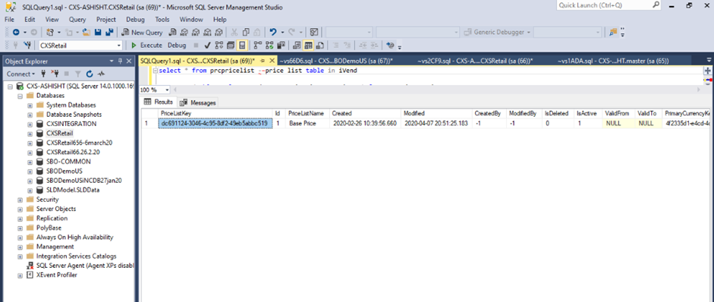Viewport: 714px width, 302px height.
Task: Open the 100 % zoom dropdown
Action: click(x=167, y=90)
